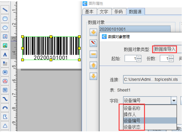Open the 基本 tab
Viewport: 182px width, 134px height.
click(x=89, y=11)
